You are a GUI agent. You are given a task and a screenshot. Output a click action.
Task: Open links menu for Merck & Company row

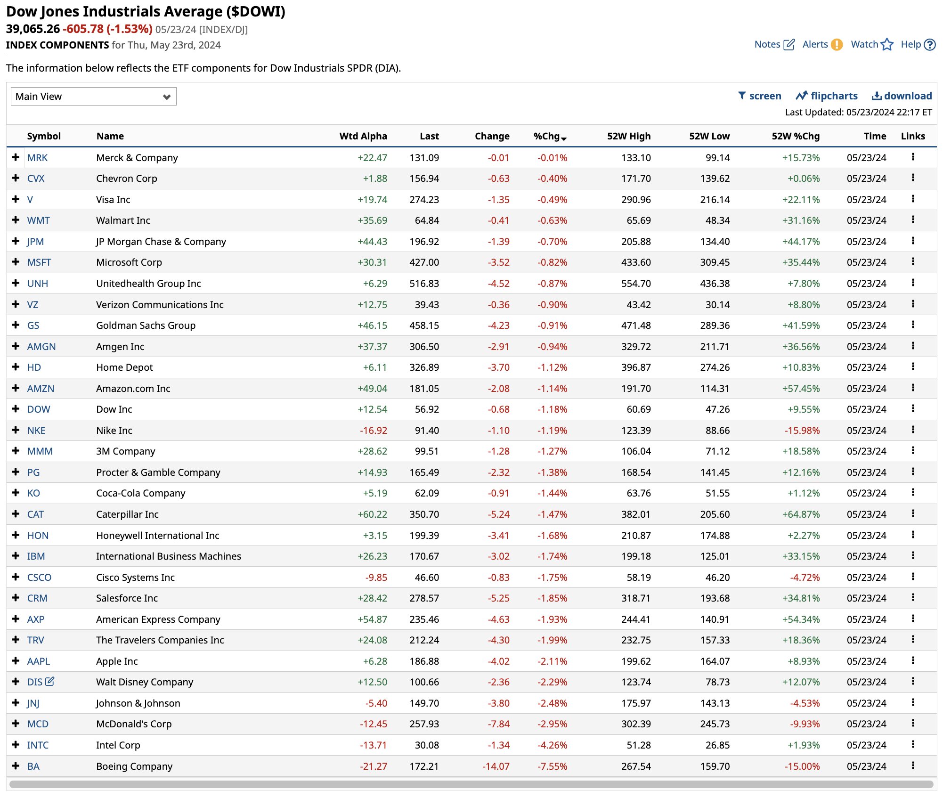[913, 157]
